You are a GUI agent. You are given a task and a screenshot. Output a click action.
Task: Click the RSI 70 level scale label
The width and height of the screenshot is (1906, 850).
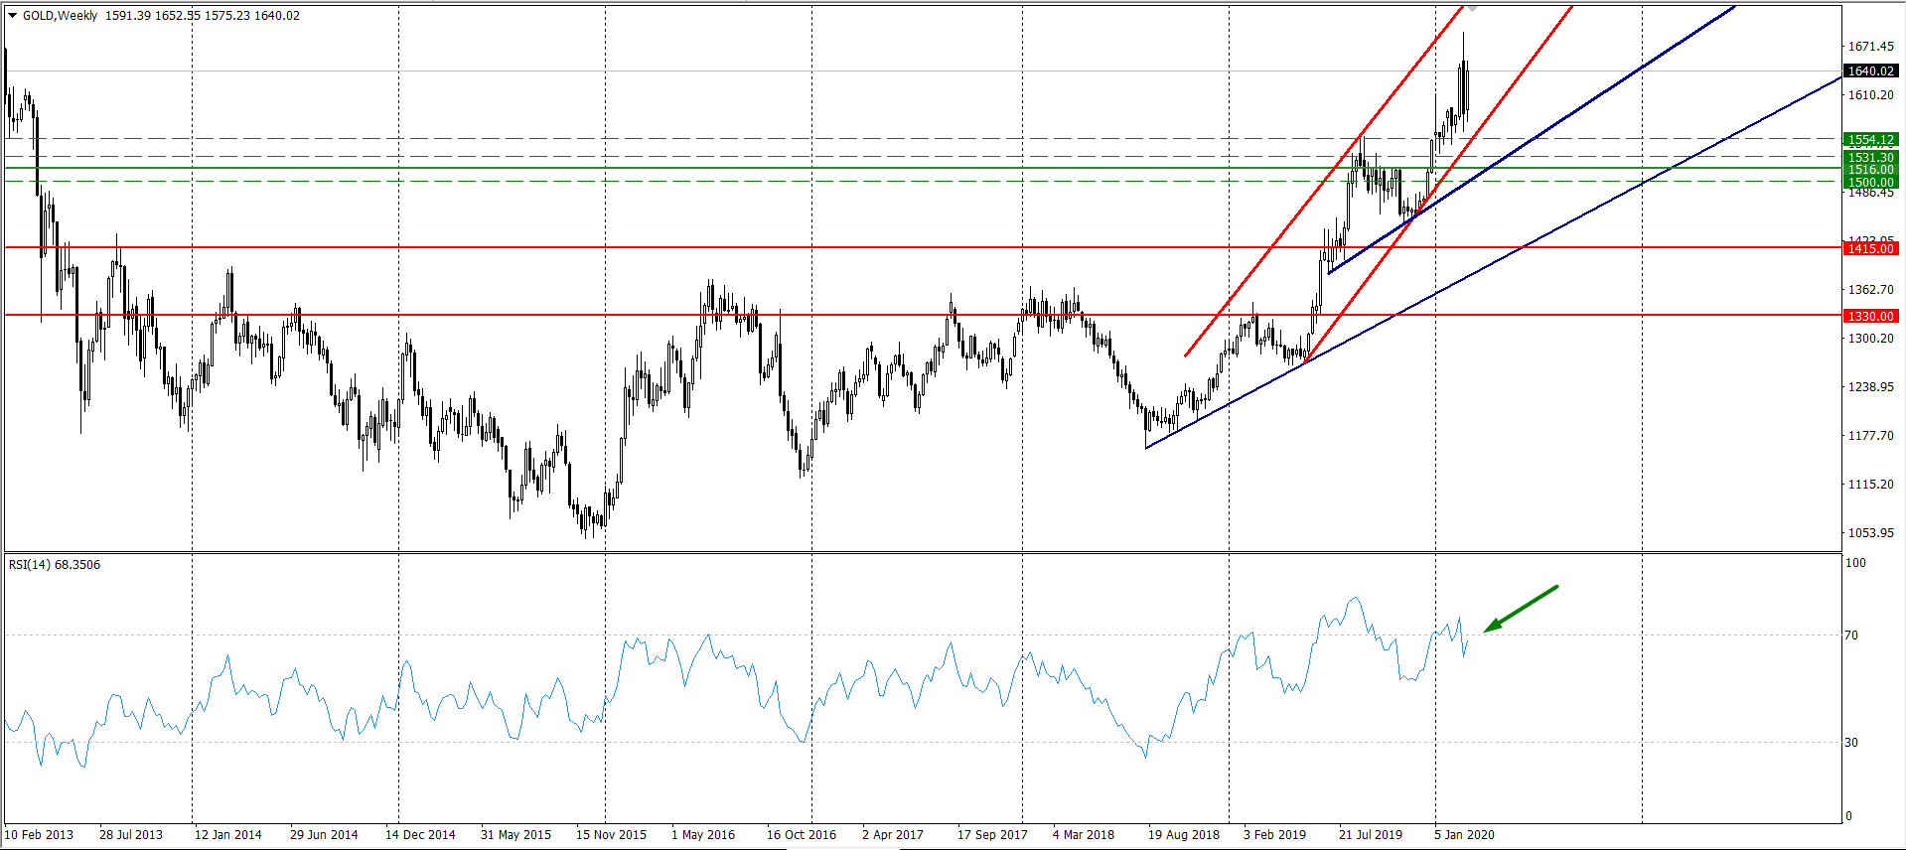[1851, 636]
